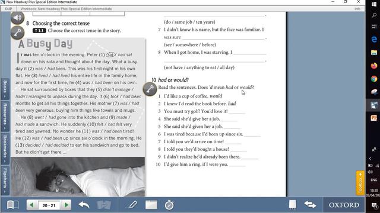The width and height of the screenshot is (380, 213).
Task: Click the ENG language indicator
Action: point(373,180)
